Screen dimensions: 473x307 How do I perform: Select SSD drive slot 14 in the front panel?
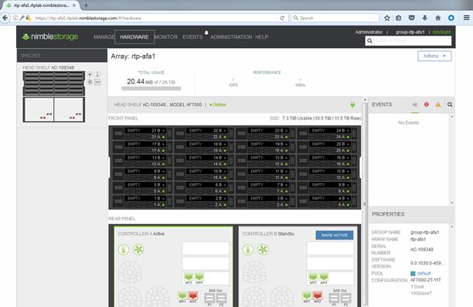203,161
